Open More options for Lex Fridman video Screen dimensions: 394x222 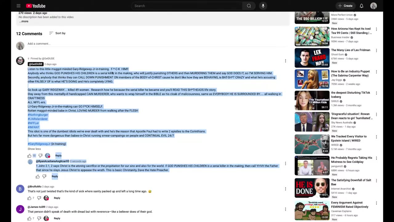coord(376,50)
